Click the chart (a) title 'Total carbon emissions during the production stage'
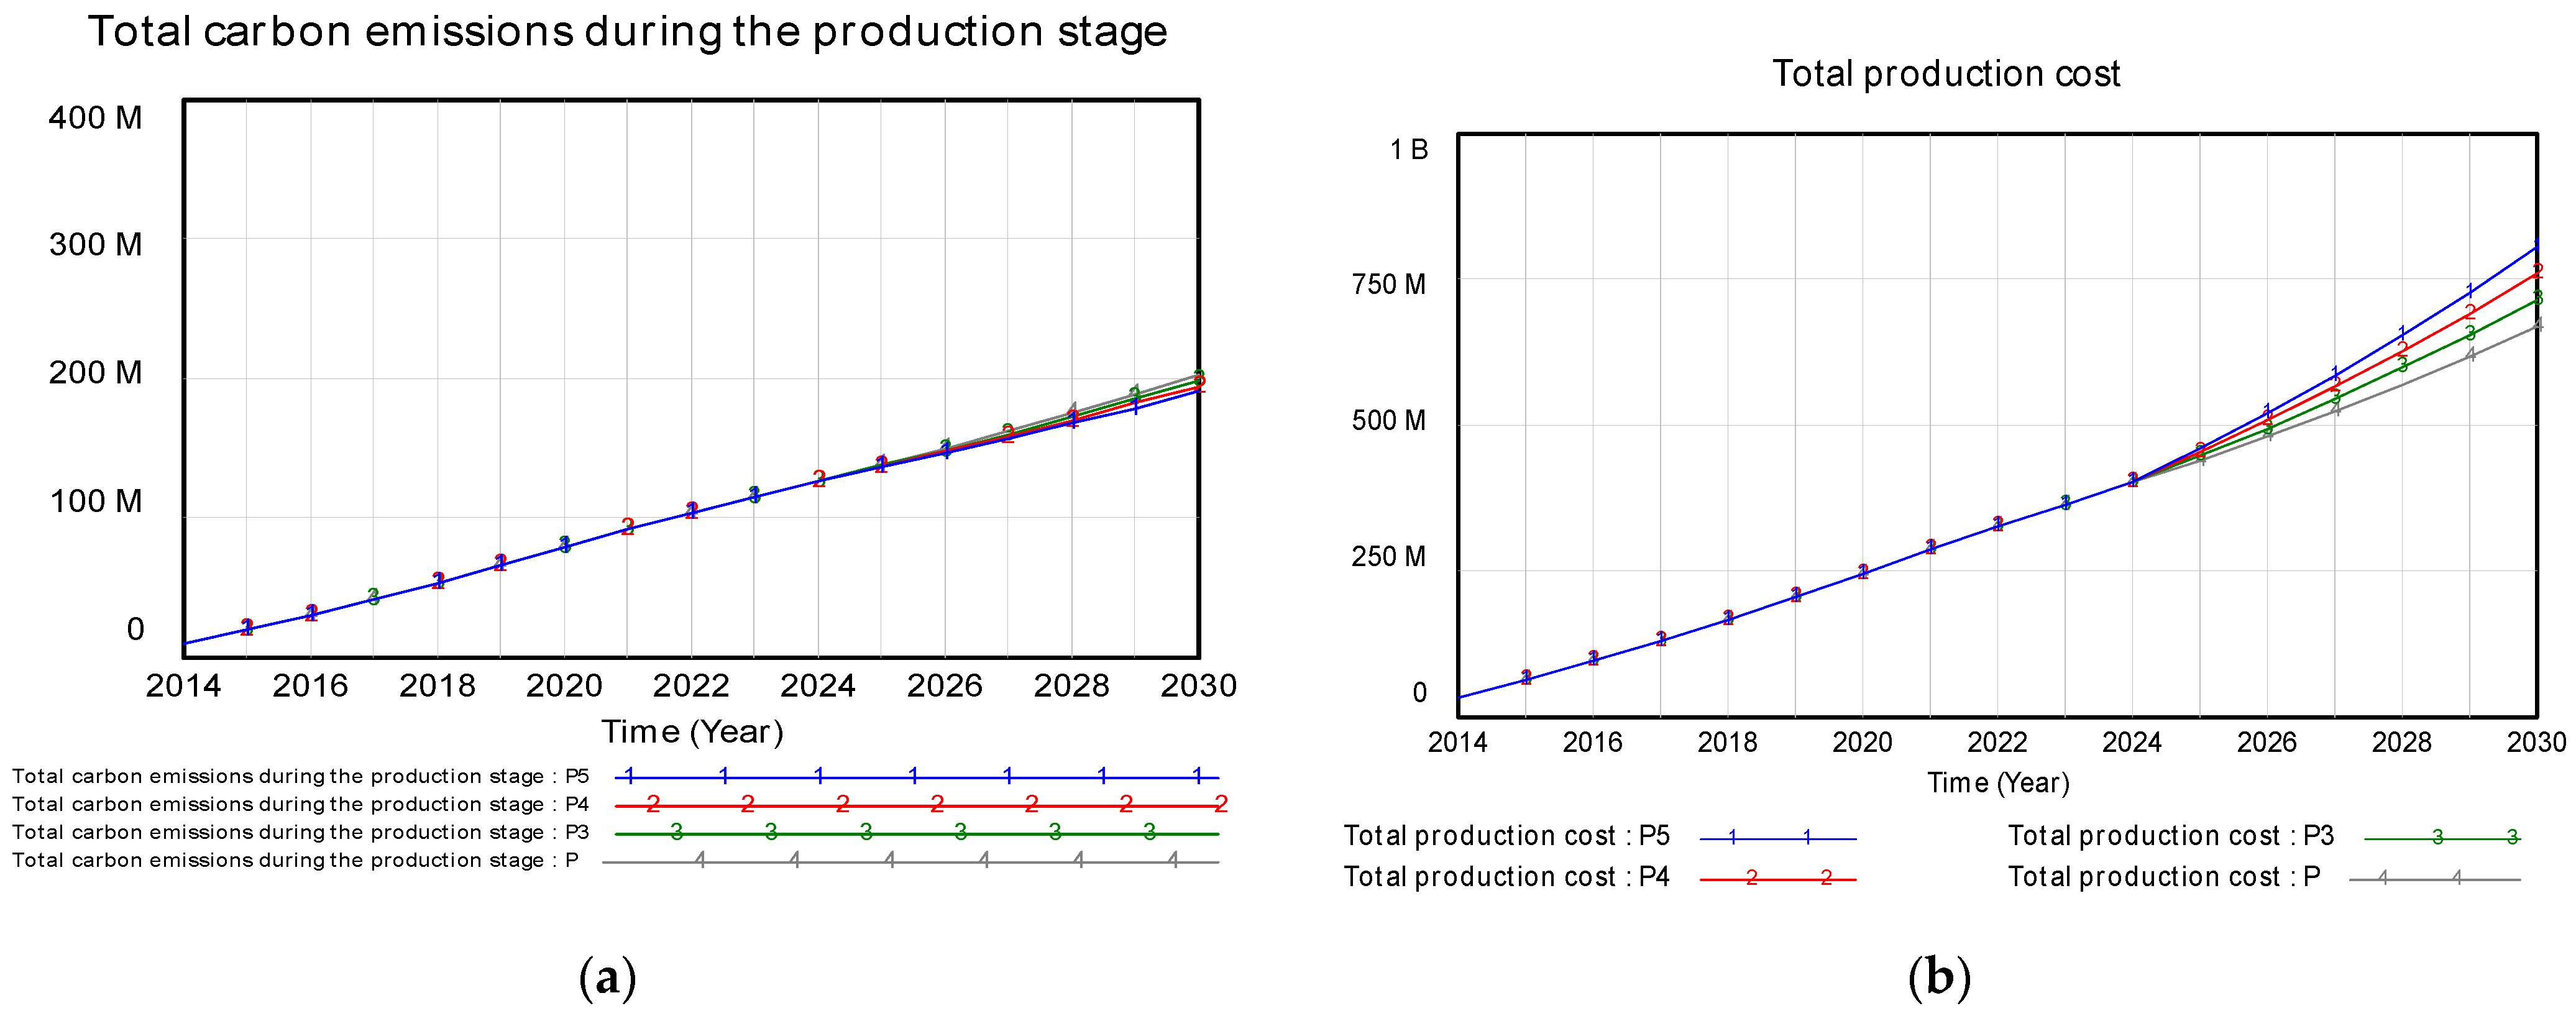This screenshot has width=2576, height=1016. tap(628, 32)
